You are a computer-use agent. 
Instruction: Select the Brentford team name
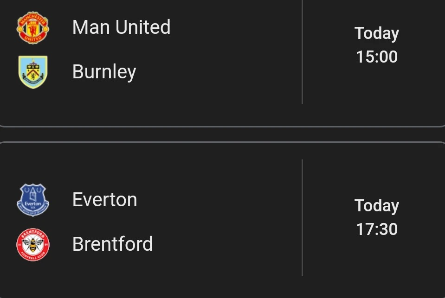click(x=112, y=244)
